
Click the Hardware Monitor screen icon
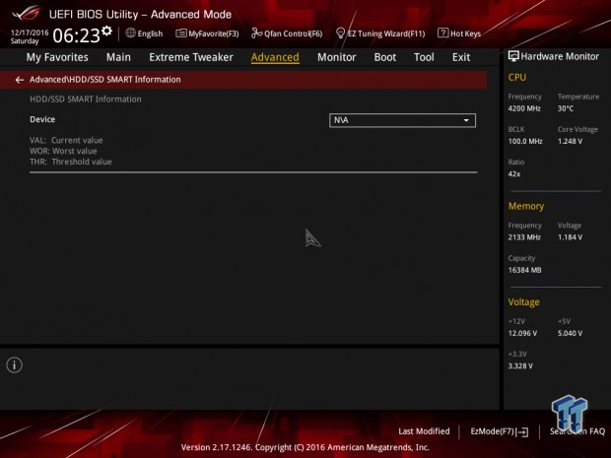(513, 56)
